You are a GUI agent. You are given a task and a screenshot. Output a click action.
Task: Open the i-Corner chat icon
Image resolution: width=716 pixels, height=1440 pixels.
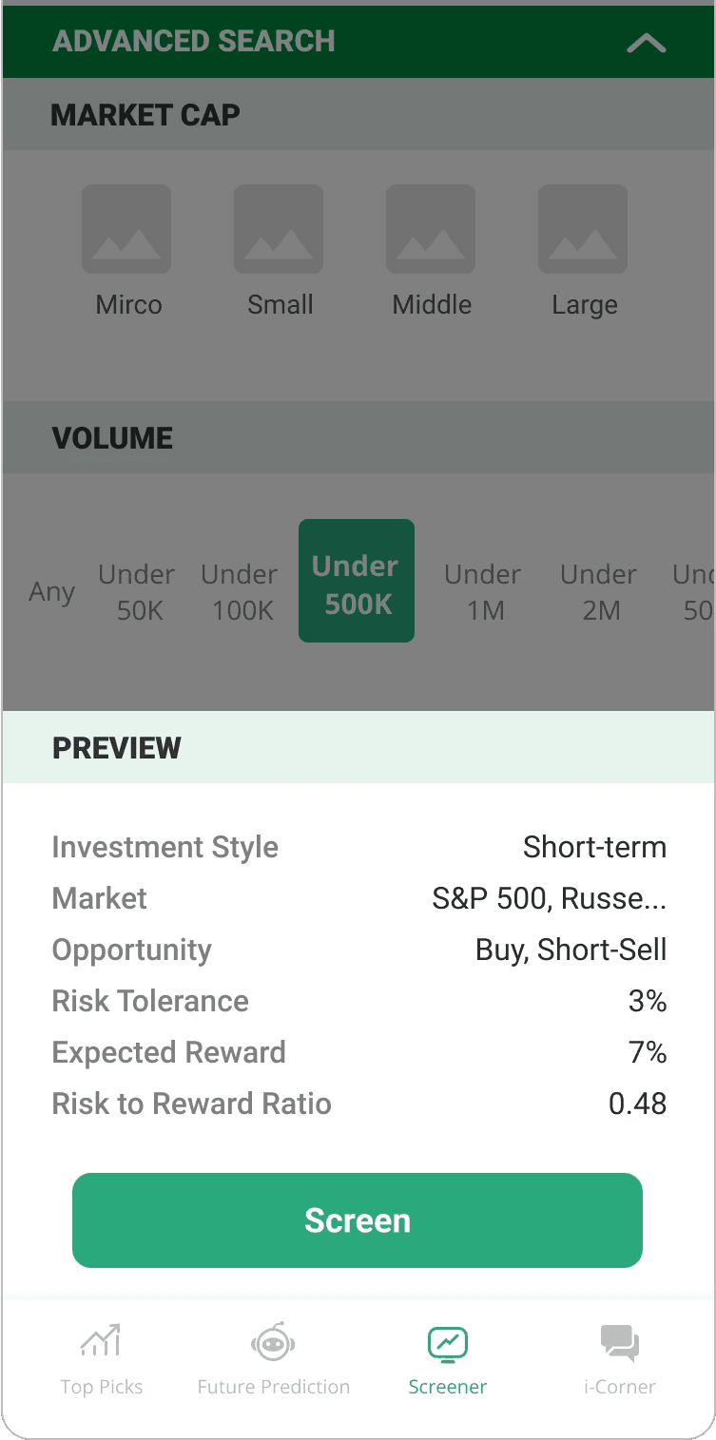[x=620, y=1343]
